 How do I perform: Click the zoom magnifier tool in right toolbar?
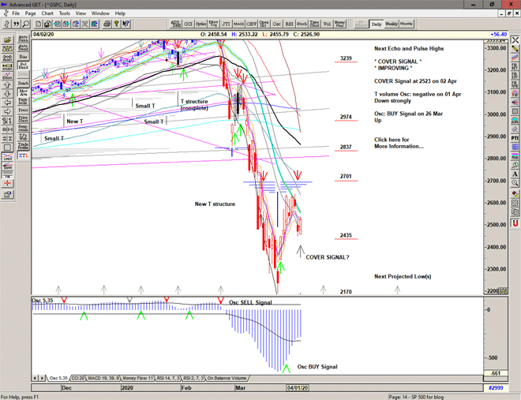click(515, 183)
